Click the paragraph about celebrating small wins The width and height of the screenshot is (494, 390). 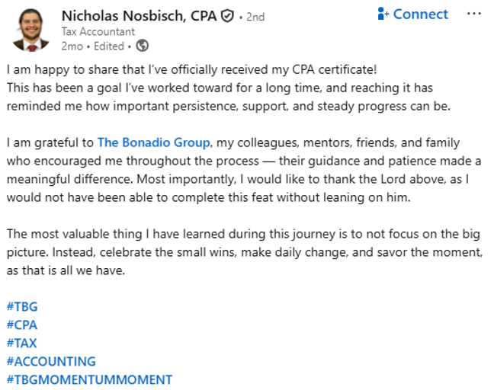coord(245,252)
